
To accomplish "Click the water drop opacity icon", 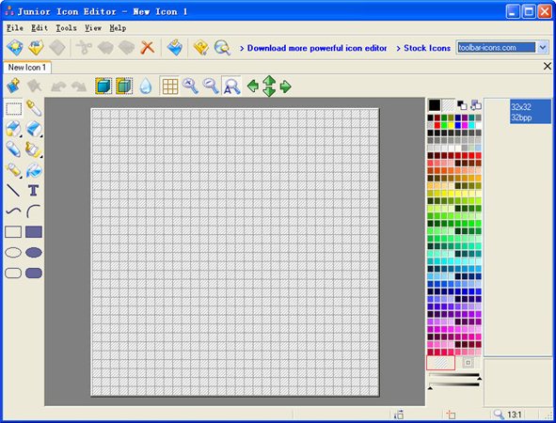I will coord(146,86).
